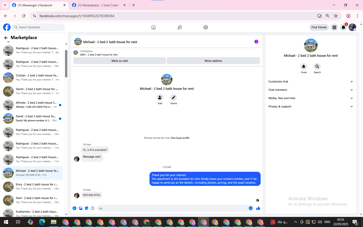Screen dimensions: 363x227
Task: Attach a photo file in composer
Action: 81,208
